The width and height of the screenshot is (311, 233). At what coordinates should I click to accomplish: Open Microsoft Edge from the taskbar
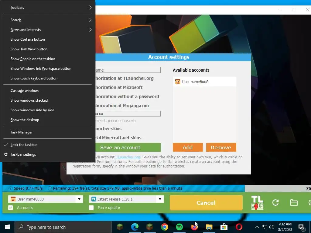click(x=135, y=227)
